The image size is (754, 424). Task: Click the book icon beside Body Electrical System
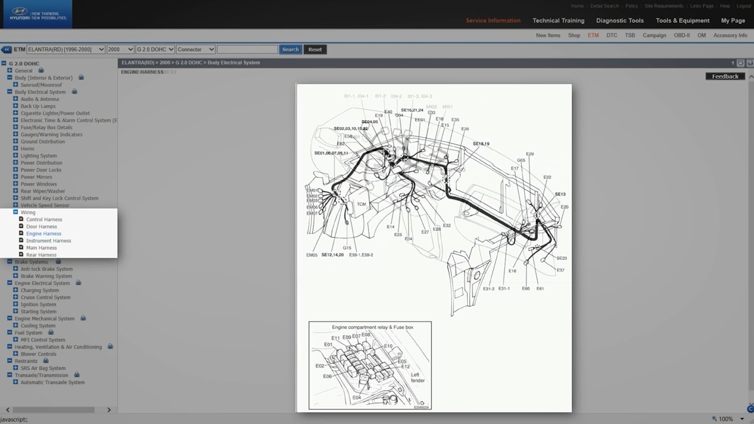pos(74,92)
